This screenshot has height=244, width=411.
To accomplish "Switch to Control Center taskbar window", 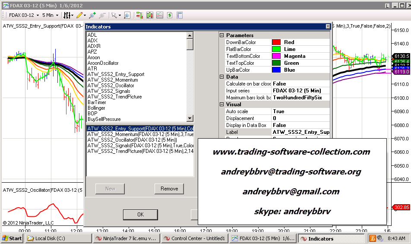I will pos(195,238).
